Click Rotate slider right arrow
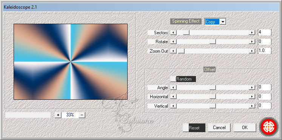The height and width of the screenshot is (140, 282). coord(252,42)
